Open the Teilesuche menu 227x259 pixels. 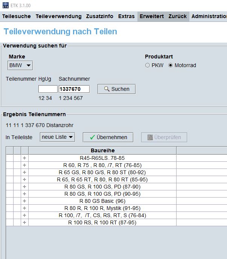click(17, 16)
